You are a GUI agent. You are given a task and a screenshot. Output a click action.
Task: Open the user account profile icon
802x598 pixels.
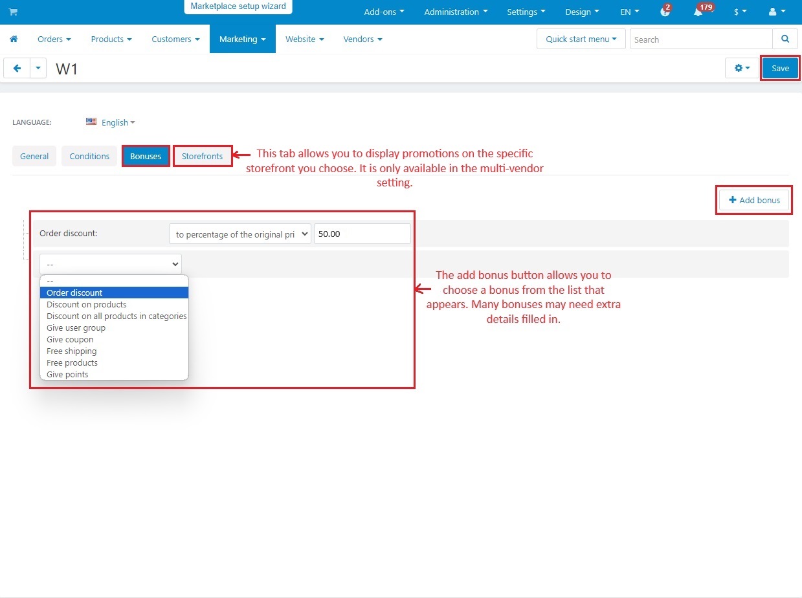pos(776,12)
